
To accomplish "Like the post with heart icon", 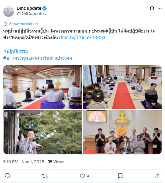I will tap(82, 176).
